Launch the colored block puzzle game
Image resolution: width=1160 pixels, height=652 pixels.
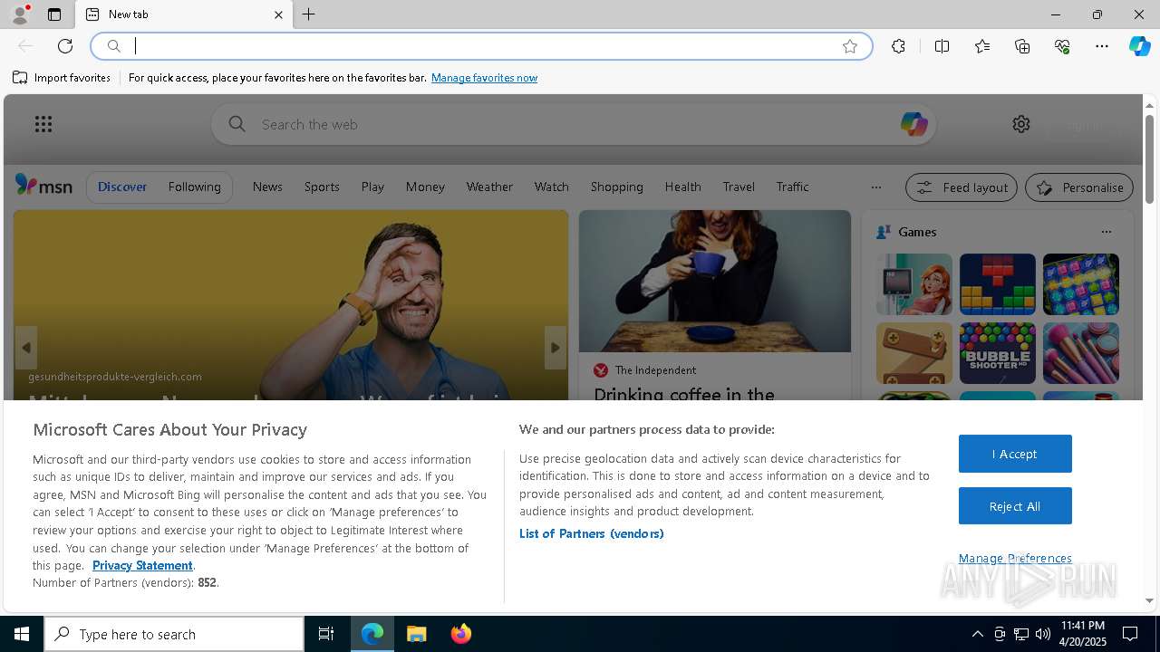(x=997, y=284)
